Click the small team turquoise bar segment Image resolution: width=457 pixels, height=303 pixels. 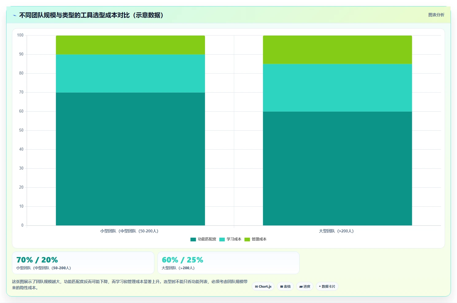coord(130,73)
